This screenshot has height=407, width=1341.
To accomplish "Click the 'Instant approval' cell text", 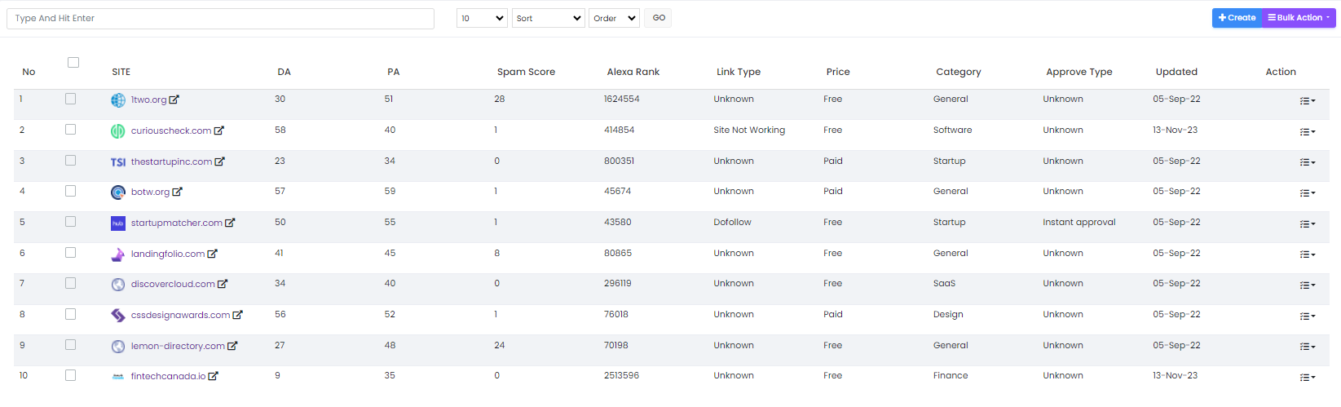I will [1079, 222].
